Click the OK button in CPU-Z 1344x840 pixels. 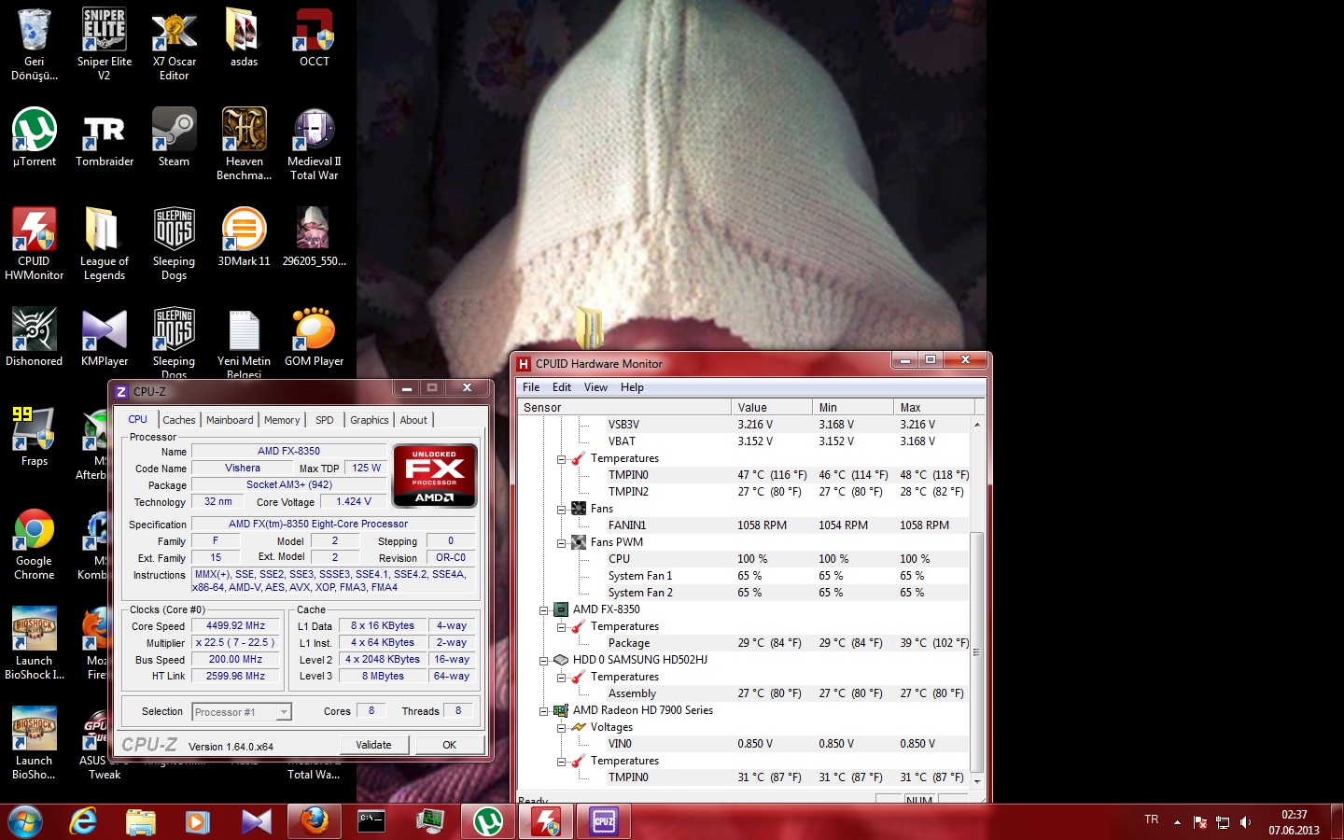click(x=450, y=745)
